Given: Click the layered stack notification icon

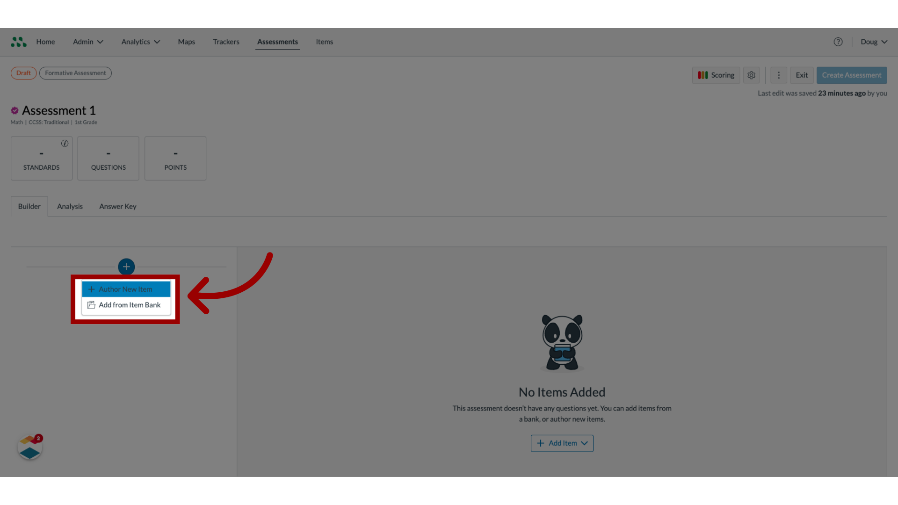Looking at the screenshot, I should [29, 447].
